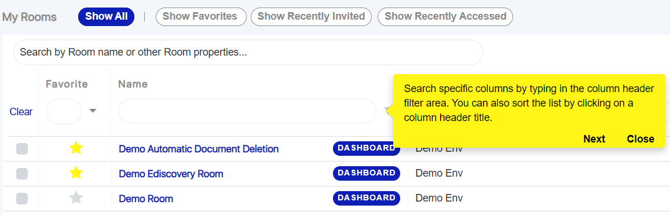Expand the Favorite filter dropdown arrow
This screenshot has height=216, width=670.
tap(93, 111)
